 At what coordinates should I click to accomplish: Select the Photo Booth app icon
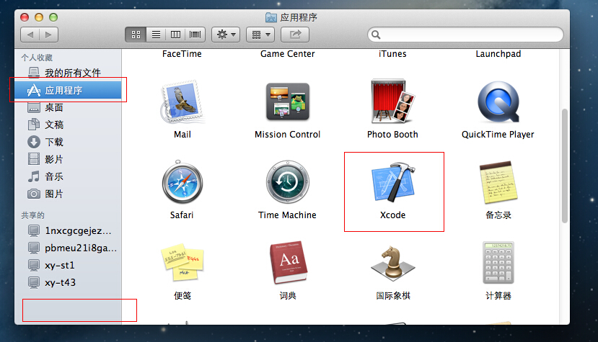coord(392,101)
